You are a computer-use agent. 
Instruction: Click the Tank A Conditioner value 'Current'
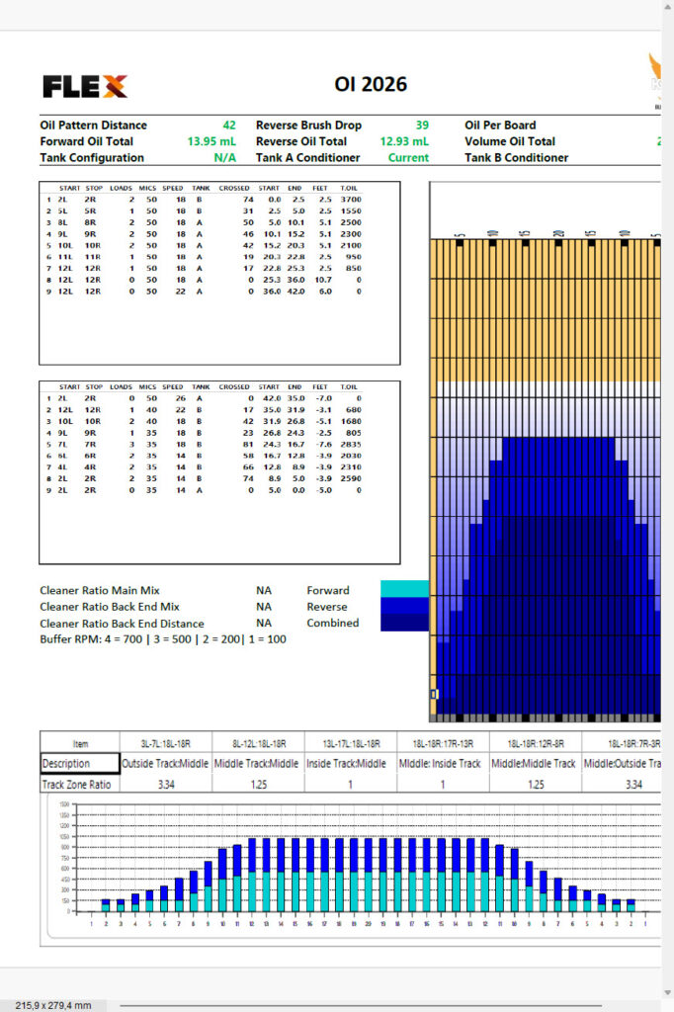pos(408,157)
